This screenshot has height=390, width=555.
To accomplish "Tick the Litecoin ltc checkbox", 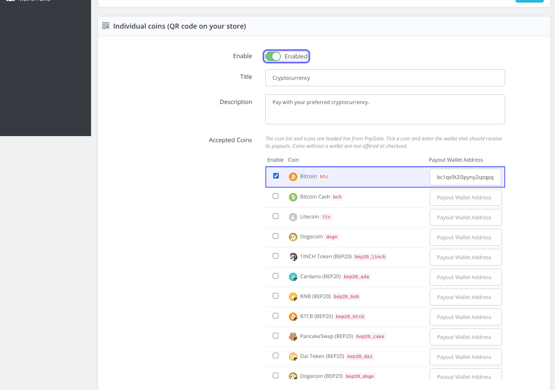I will [275, 216].
